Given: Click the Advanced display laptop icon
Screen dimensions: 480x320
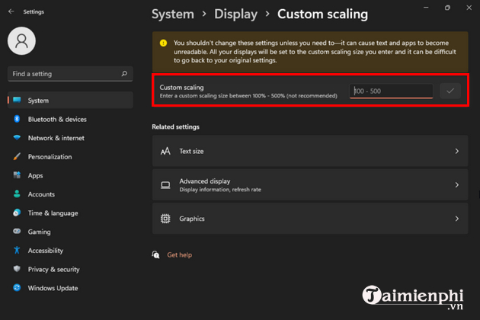Looking at the screenshot, I should pos(165,185).
